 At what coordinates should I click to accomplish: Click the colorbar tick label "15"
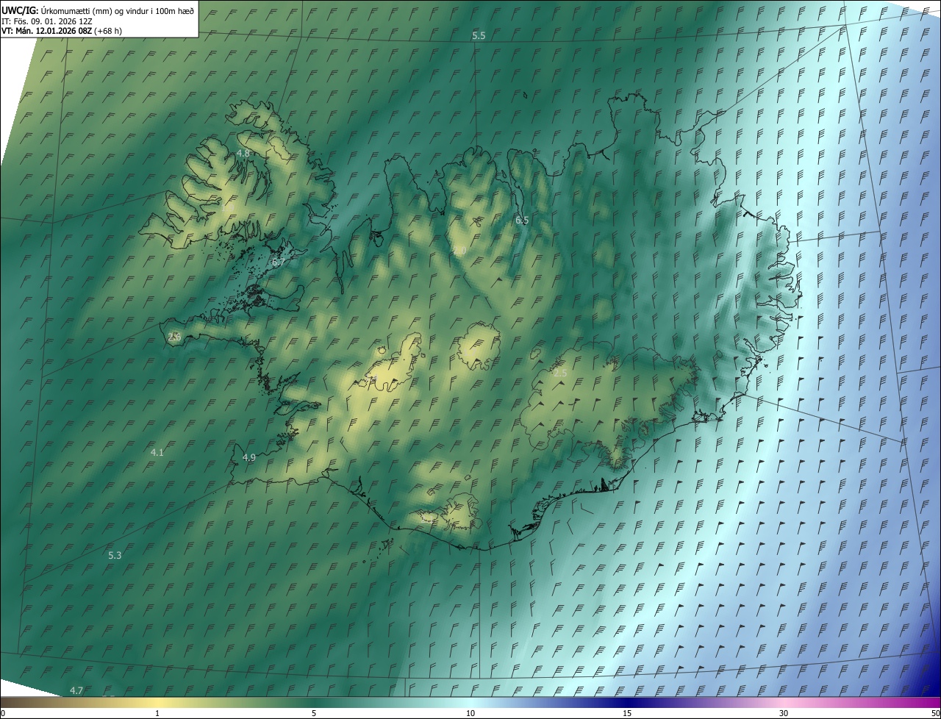coord(627,713)
